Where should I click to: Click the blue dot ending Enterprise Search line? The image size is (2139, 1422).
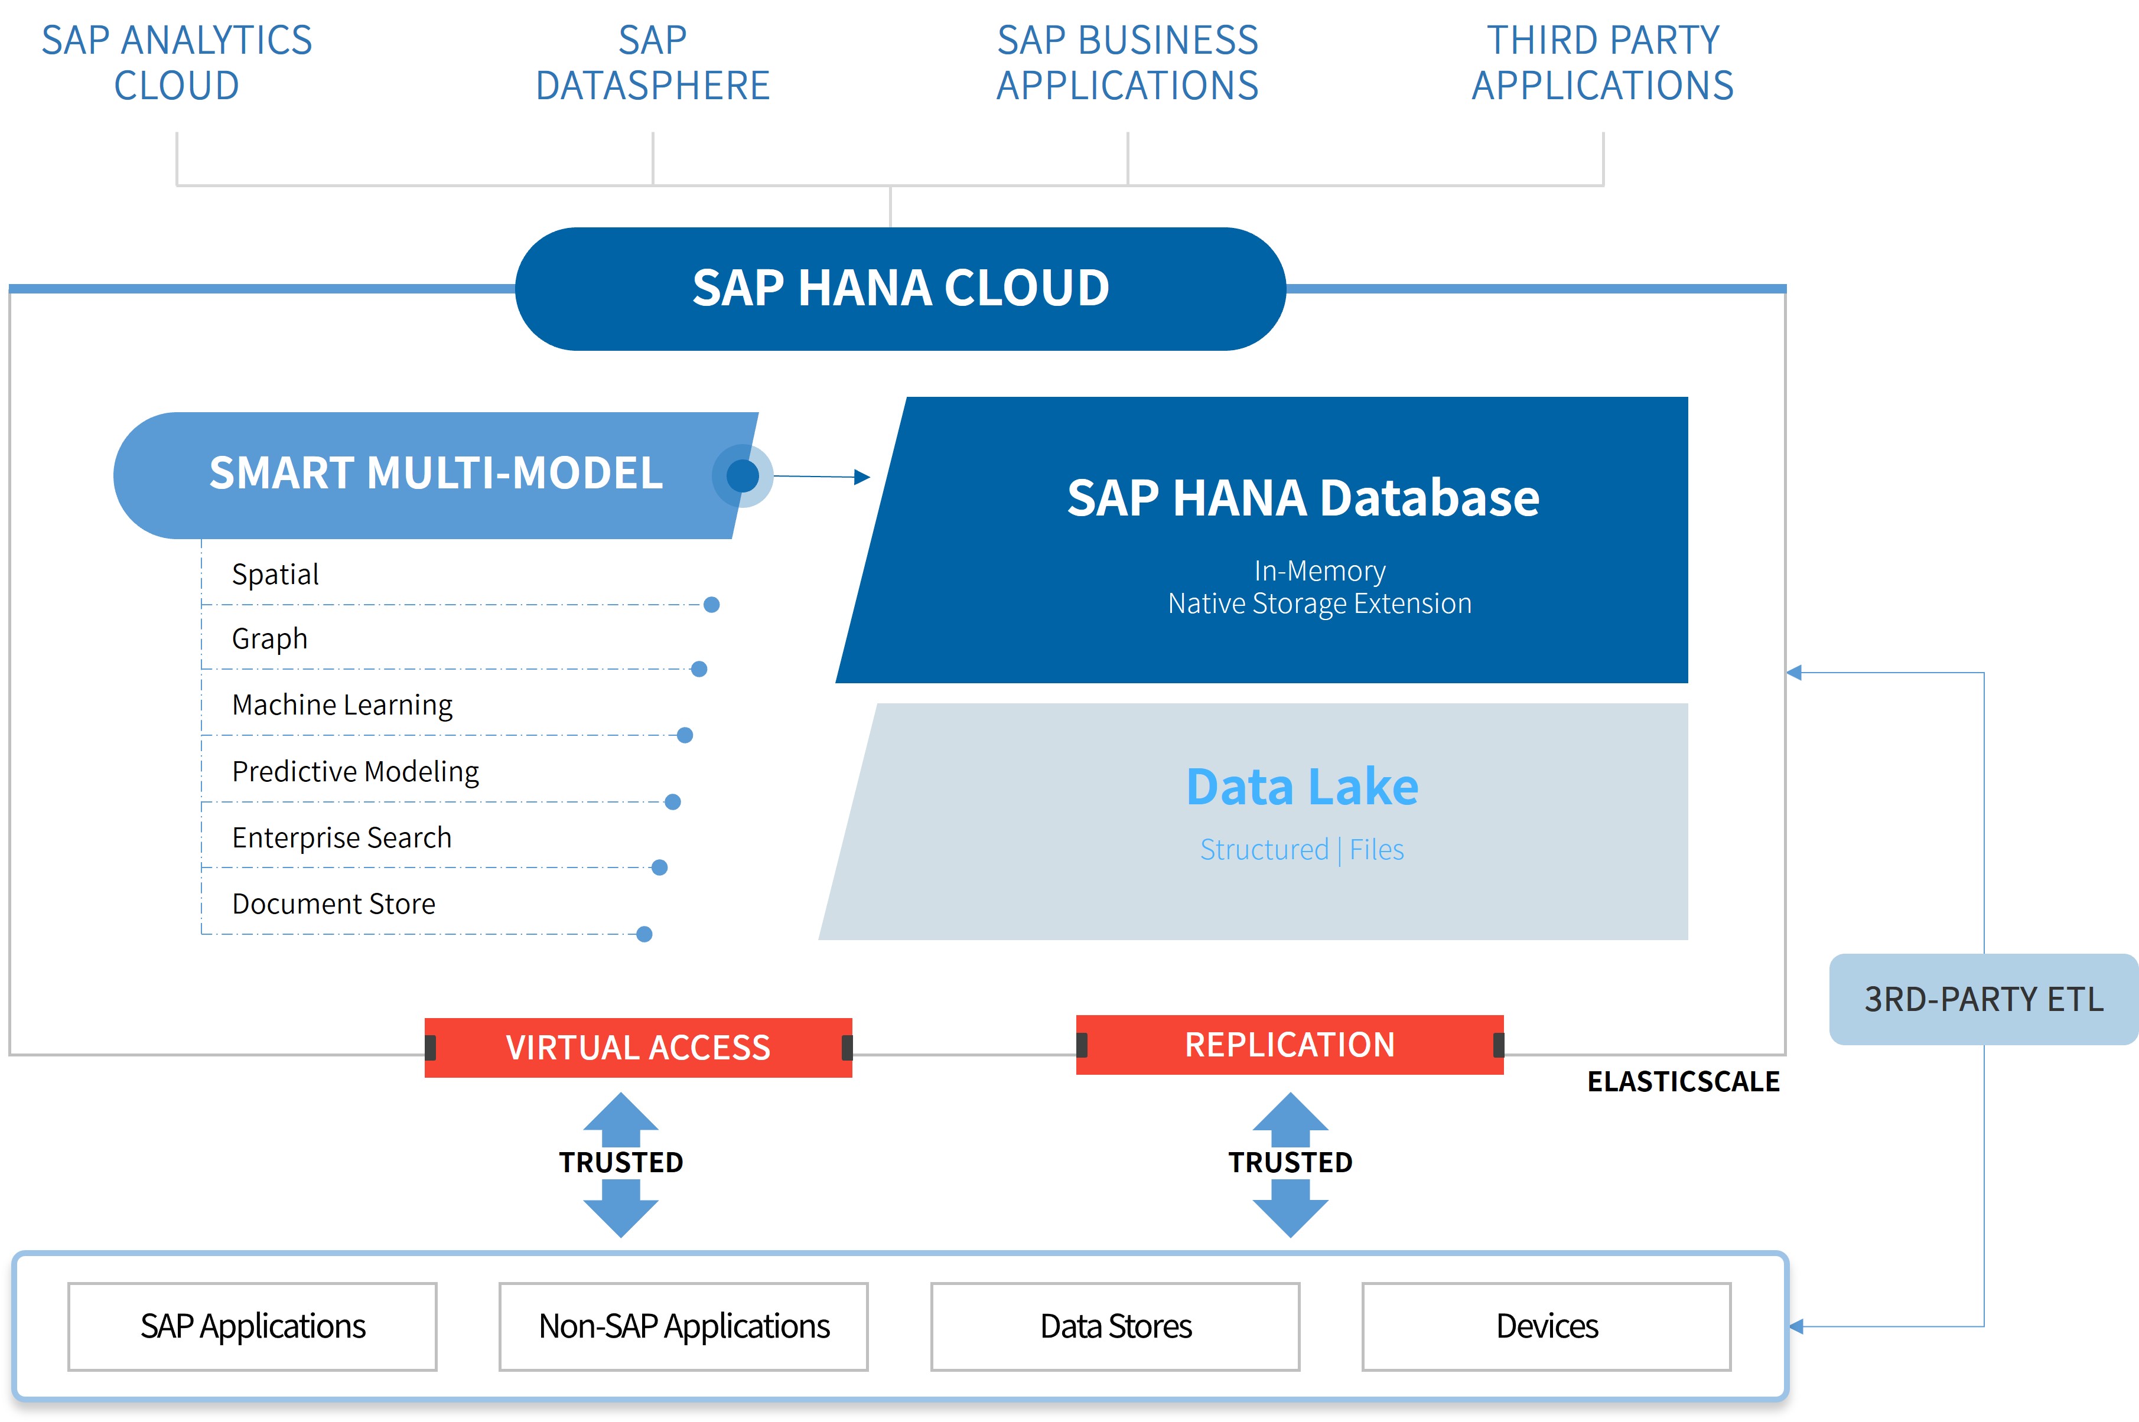coord(659,868)
